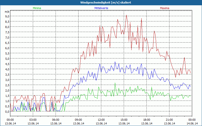Click the chart title 'Windgeschwindigkeit [m/s] skaliert'
The image size is (202, 126).
click(106, 3)
